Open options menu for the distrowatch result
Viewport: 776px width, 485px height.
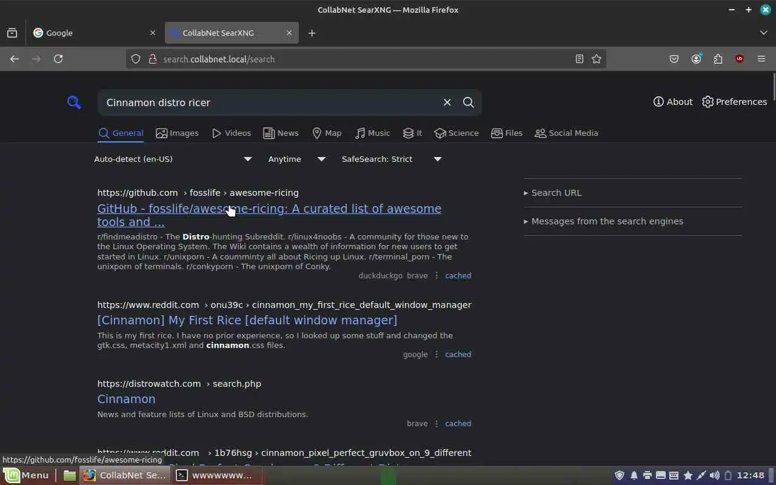436,423
